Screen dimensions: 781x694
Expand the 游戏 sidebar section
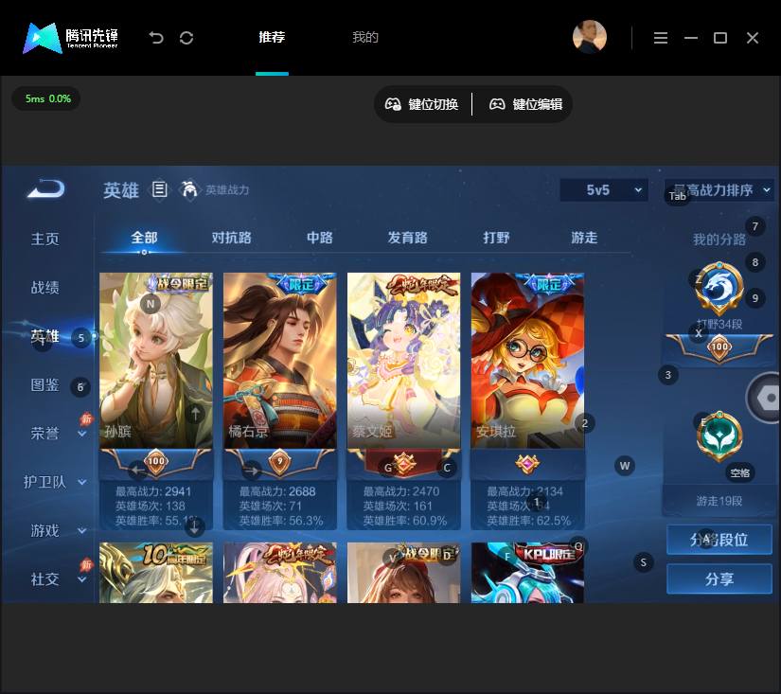[x=59, y=530]
